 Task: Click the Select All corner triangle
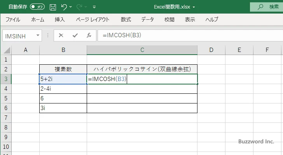coord(7,50)
